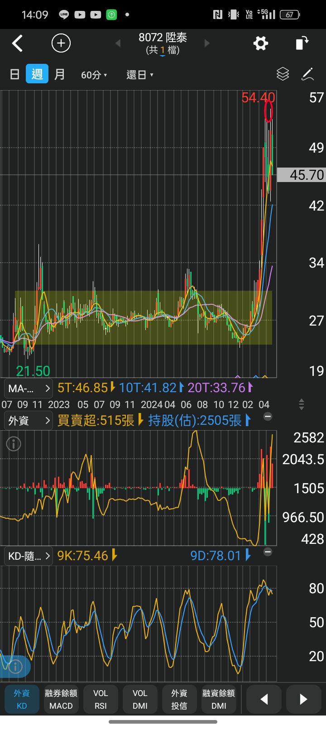Open chart settings gear icon
The image size is (326, 730).
pos(260,43)
